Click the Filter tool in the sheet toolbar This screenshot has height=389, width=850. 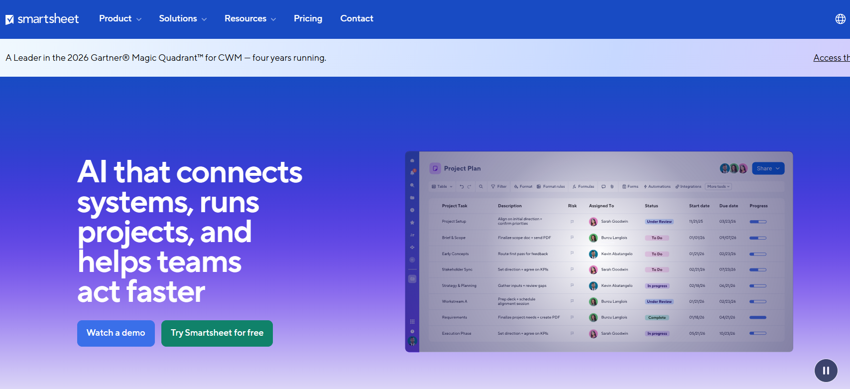coord(499,187)
